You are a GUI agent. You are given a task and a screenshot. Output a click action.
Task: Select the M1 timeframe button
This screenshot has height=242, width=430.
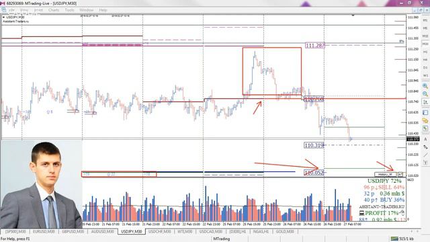pos(425,20)
